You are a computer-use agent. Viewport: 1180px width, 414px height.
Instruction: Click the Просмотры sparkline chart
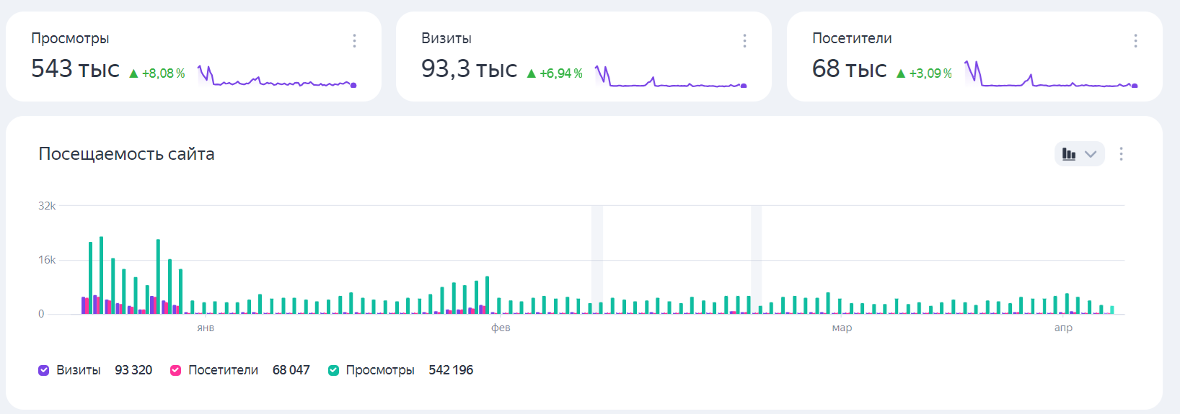(x=277, y=76)
